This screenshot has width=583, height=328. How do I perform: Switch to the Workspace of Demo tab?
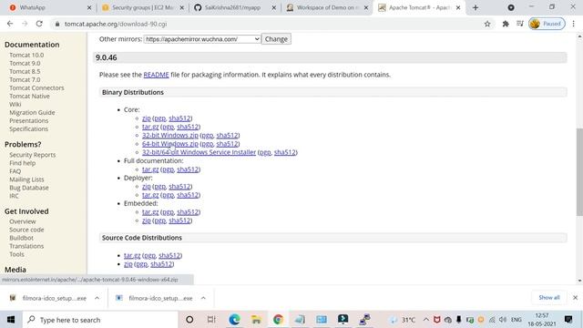click(x=328, y=7)
